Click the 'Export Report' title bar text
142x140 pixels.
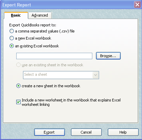pos(17,5)
